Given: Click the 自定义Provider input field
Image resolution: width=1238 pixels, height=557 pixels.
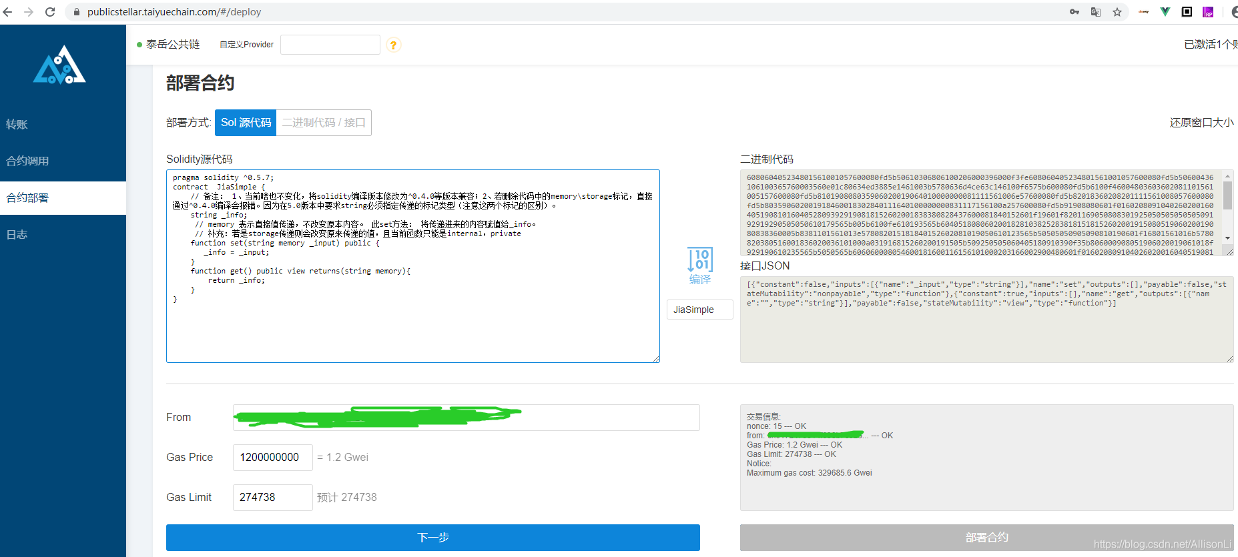Looking at the screenshot, I should (x=330, y=45).
